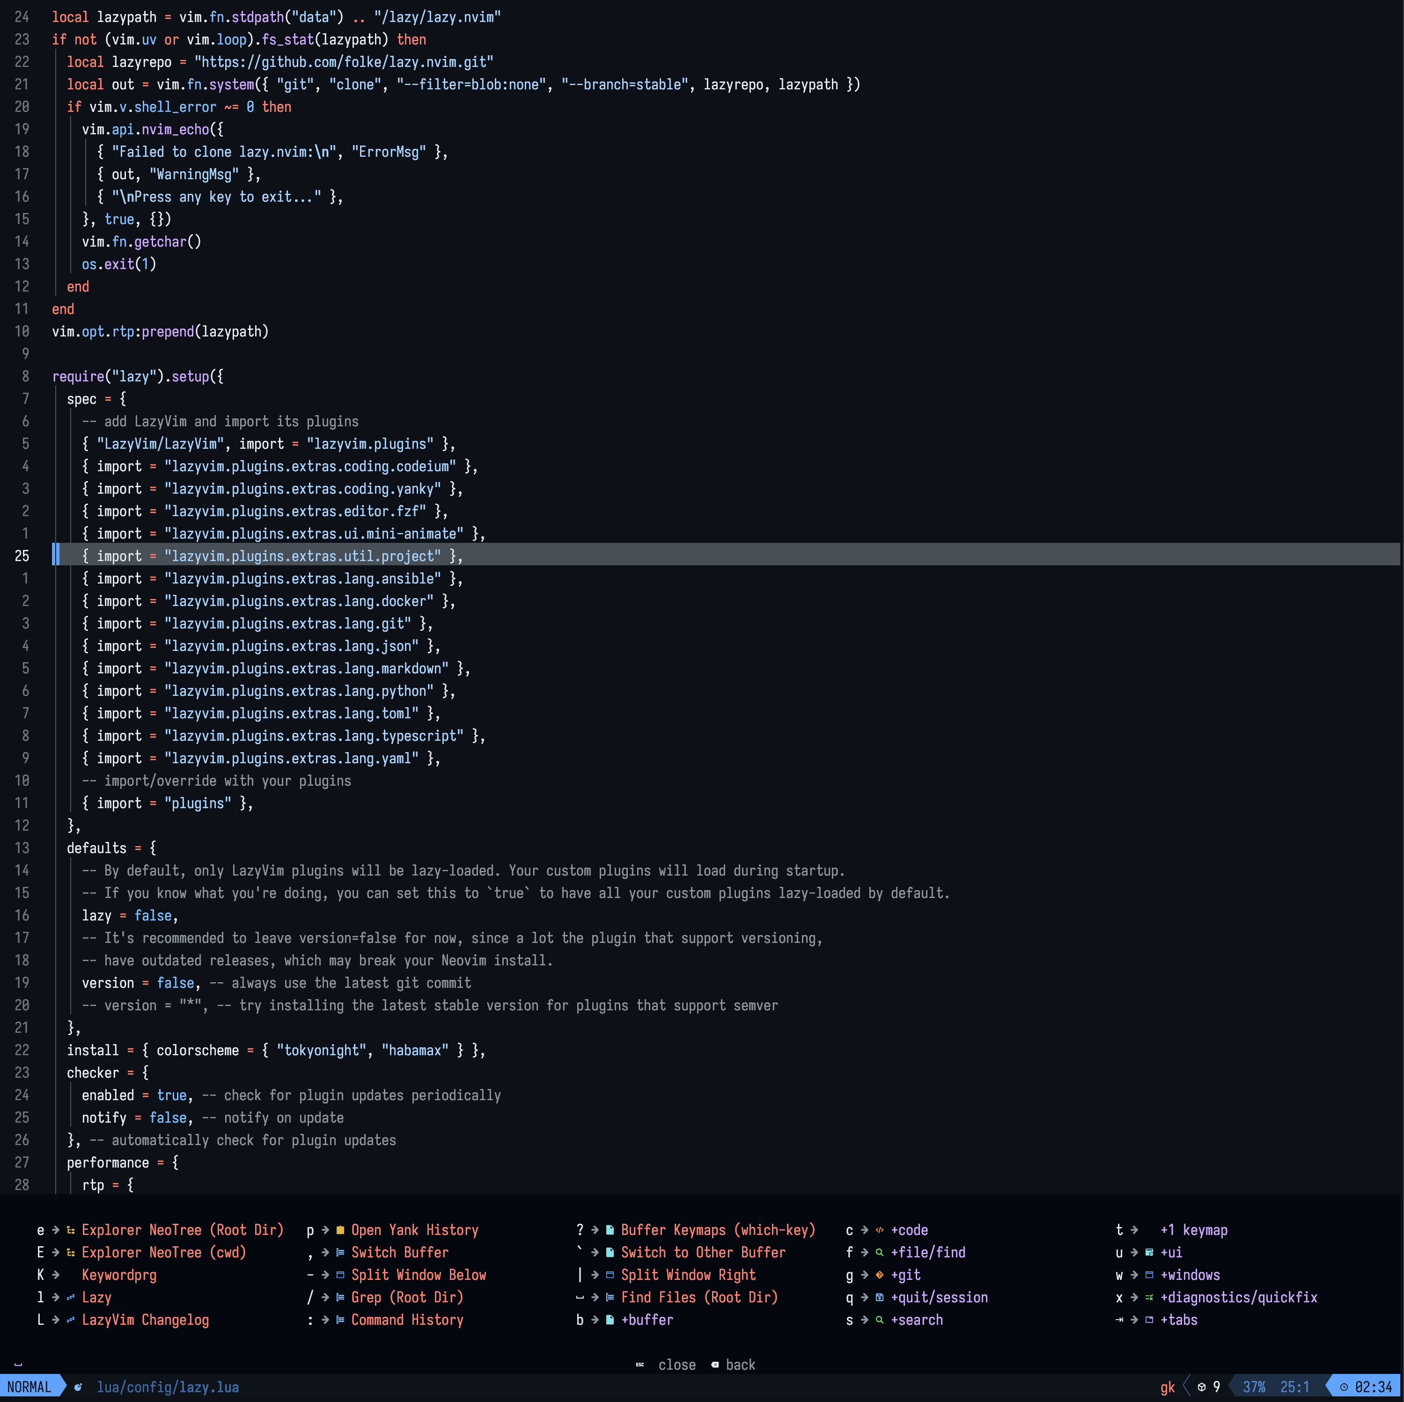The image size is (1404, 1402).
Task: Click the highlighted util.project import line
Action: (x=302, y=556)
